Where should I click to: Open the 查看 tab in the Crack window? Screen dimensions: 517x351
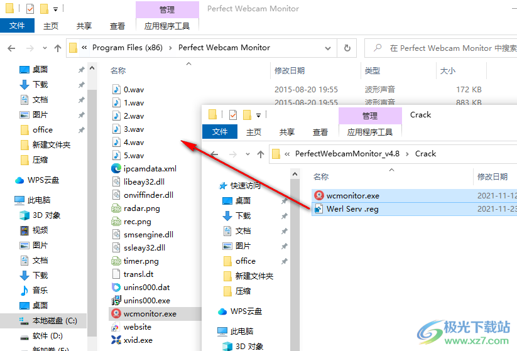coord(320,132)
